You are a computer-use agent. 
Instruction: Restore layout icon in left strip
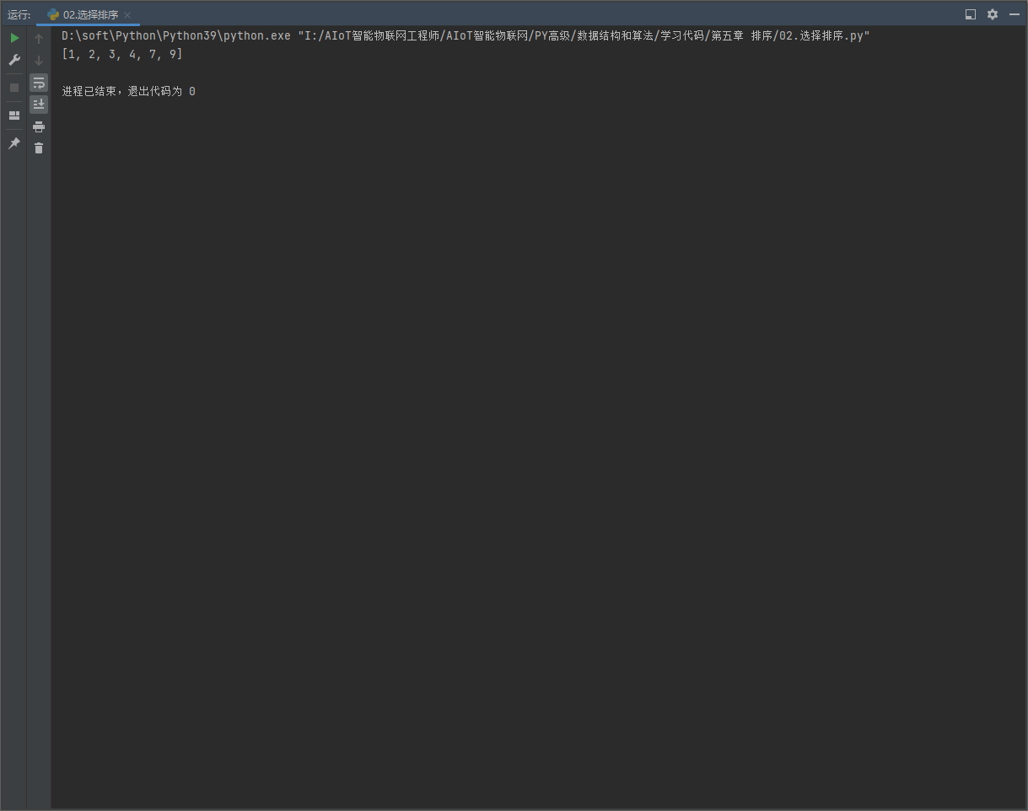(x=14, y=115)
